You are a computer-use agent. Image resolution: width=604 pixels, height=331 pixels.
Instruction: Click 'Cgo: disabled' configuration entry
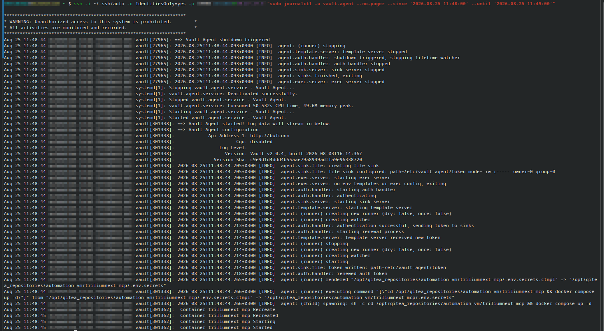point(254,142)
